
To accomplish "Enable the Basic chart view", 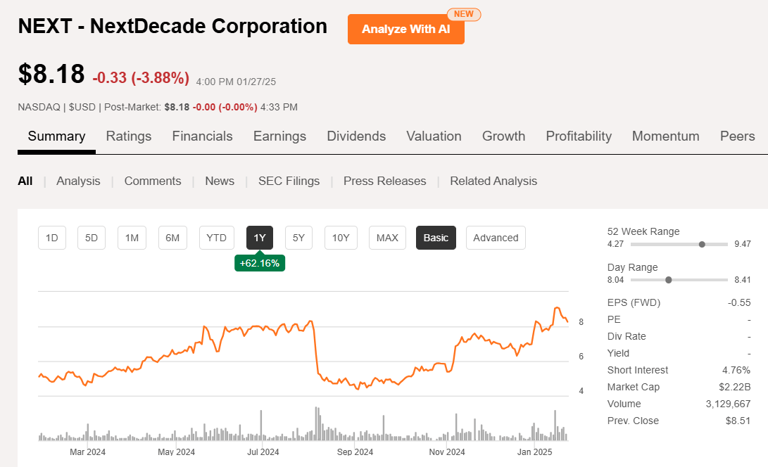I will [x=435, y=238].
